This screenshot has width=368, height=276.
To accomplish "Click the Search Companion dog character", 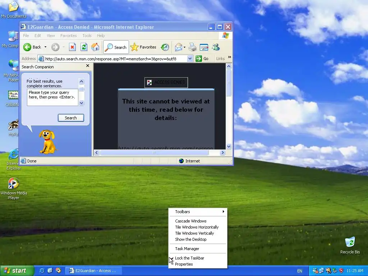I will click(48, 142).
